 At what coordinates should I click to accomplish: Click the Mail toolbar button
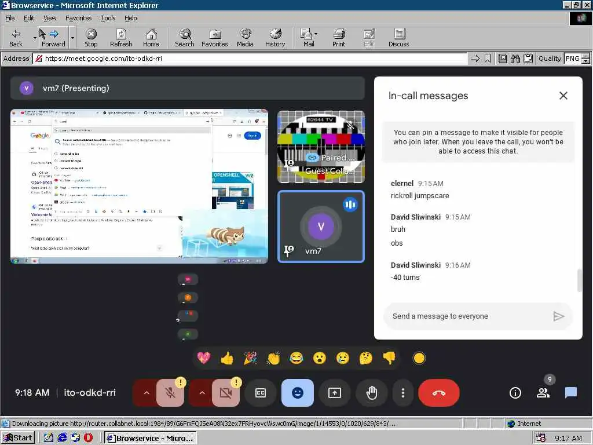(307, 38)
